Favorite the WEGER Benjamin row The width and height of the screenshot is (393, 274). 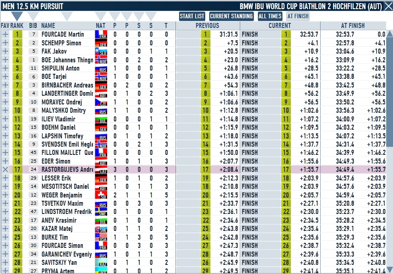click(x=5, y=195)
